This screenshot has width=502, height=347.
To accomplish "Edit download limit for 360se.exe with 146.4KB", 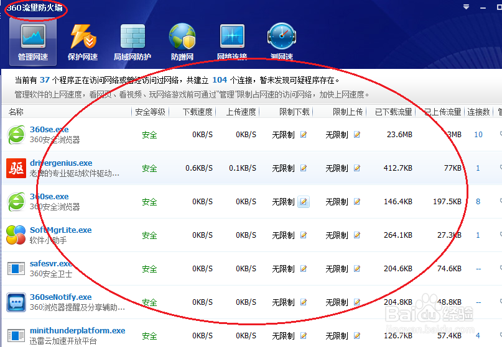I will [x=304, y=202].
